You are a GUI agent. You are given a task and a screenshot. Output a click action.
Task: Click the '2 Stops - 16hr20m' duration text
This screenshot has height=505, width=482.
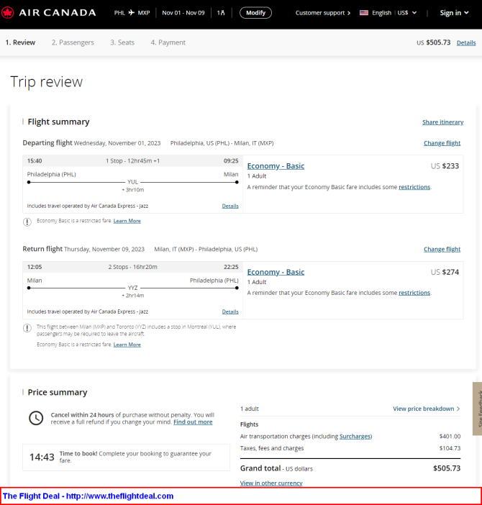pos(132,267)
